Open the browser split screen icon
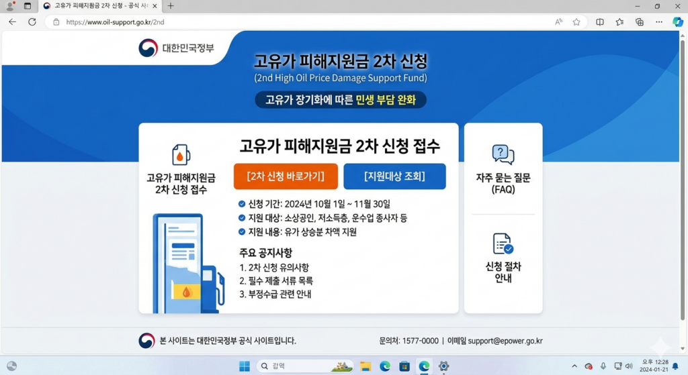The height and width of the screenshot is (375, 688). click(x=600, y=22)
